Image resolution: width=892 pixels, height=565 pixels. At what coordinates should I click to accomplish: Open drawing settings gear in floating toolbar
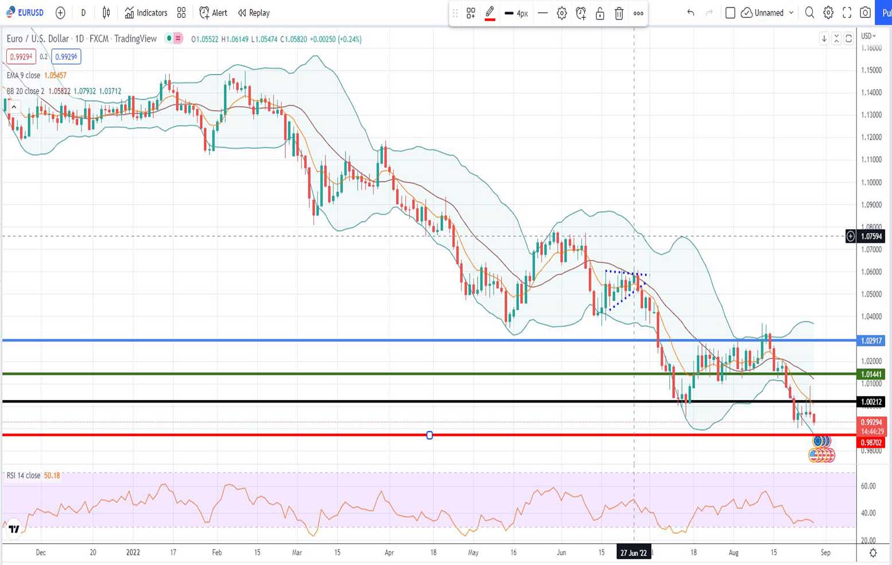pos(561,13)
